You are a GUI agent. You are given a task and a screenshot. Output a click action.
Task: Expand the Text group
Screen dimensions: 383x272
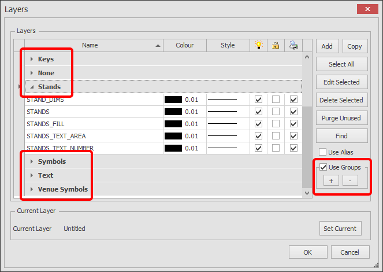(32, 175)
